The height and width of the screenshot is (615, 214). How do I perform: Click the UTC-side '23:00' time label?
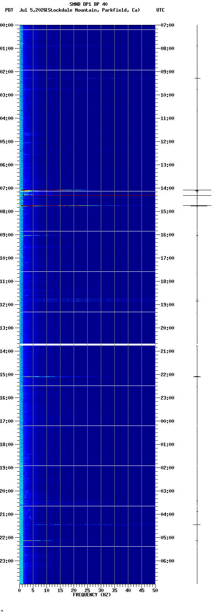pyautogui.click(x=167, y=398)
